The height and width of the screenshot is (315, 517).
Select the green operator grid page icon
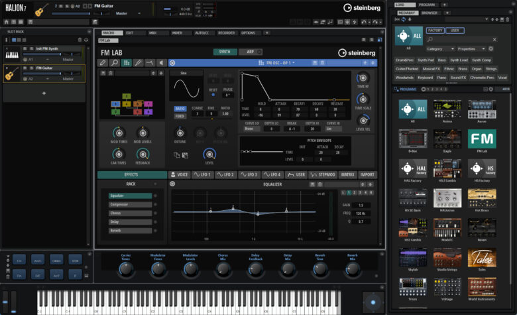126,63
